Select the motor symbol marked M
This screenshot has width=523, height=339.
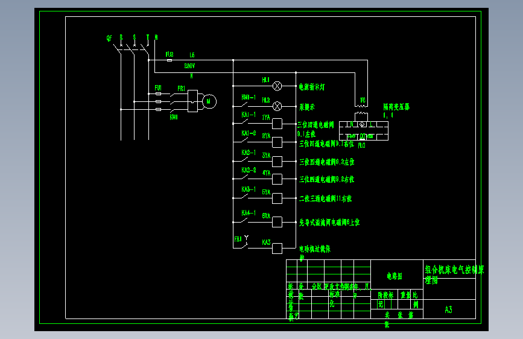209,101
